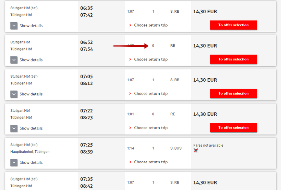The width and height of the screenshot is (281, 190).
Task: Choose return trip for the 07:25 connection
Action: click(150, 162)
